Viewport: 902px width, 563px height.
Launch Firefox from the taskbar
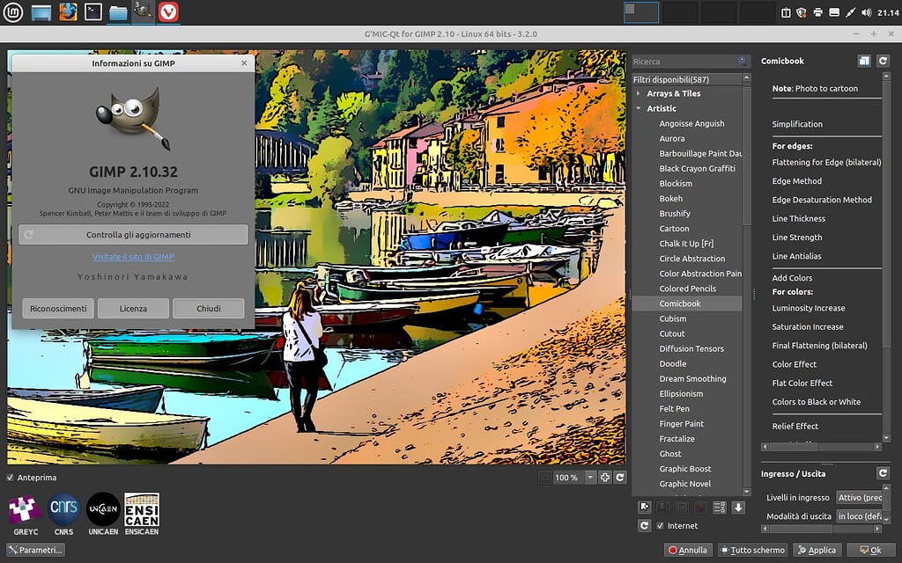pyautogui.click(x=66, y=12)
